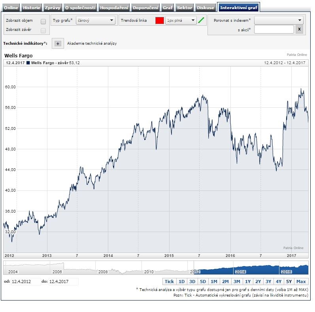Select the 2Y range button
315x312 pixels.
258,282
